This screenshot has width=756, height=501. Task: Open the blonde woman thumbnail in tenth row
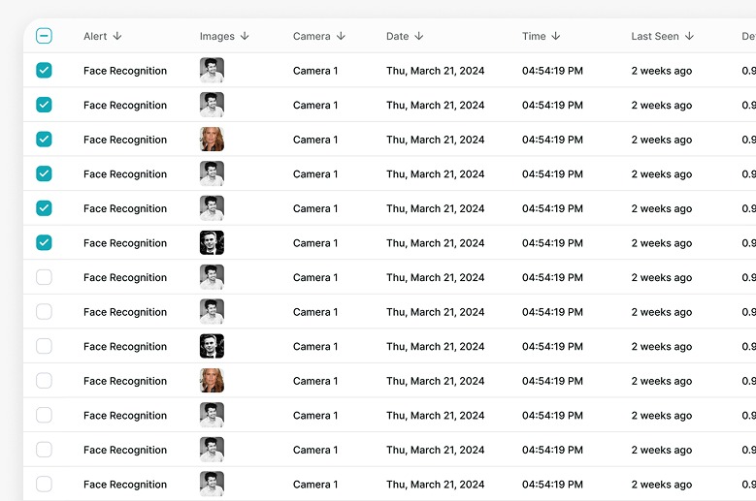click(x=212, y=381)
